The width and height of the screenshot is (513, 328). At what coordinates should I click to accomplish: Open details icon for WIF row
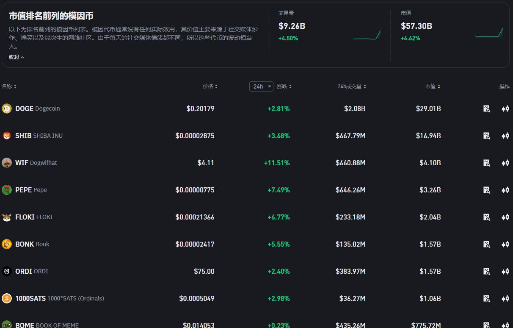[x=487, y=163]
